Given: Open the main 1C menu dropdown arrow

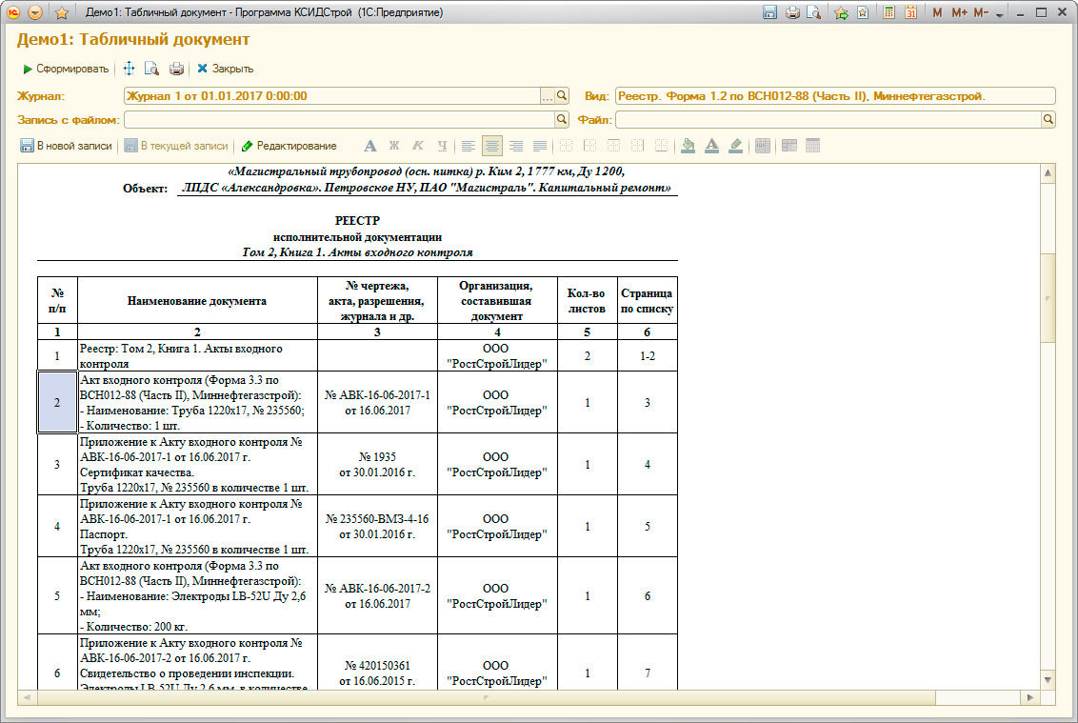Looking at the screenshot, I should [x=35, y=12].
